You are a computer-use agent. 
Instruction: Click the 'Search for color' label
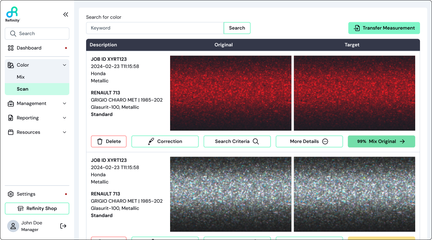104,17
